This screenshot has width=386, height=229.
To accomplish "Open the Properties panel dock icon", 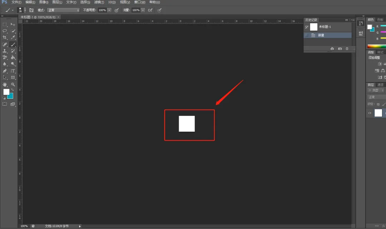I will click(x=361, y=33).
